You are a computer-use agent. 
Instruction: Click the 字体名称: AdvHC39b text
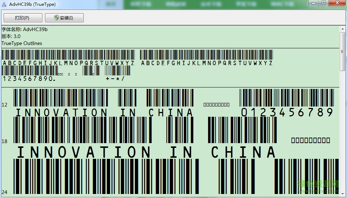click(x=24, y=29)
